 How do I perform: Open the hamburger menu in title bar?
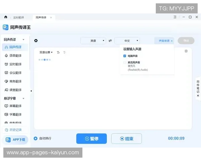(x=175, y=17)
